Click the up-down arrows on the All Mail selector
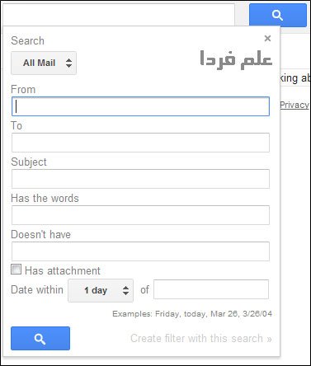This screenshot has height=366, width=311. pyautogui.click(x=68, y=63)
